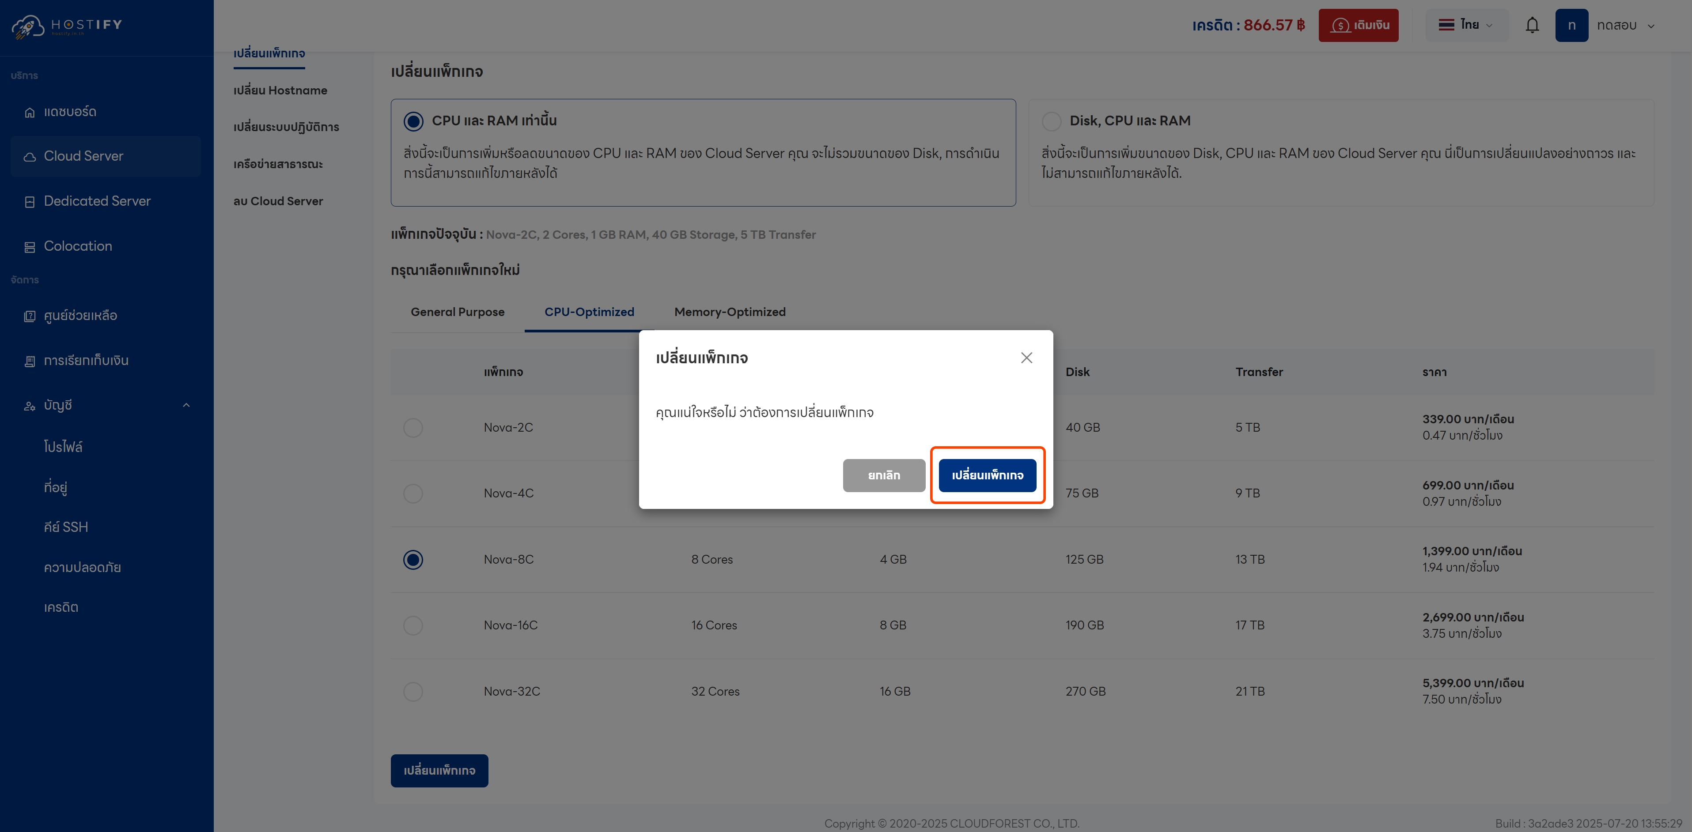Open the แดชบอร์ด dashboard icon
The image size is (1692, 832).
[30, 112]
